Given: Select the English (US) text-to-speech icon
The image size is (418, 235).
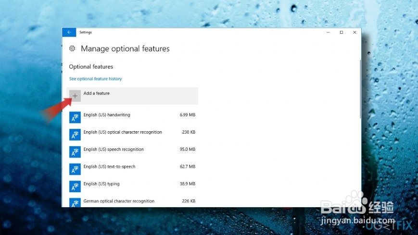Looking at the screenshot, I should 75,169.
